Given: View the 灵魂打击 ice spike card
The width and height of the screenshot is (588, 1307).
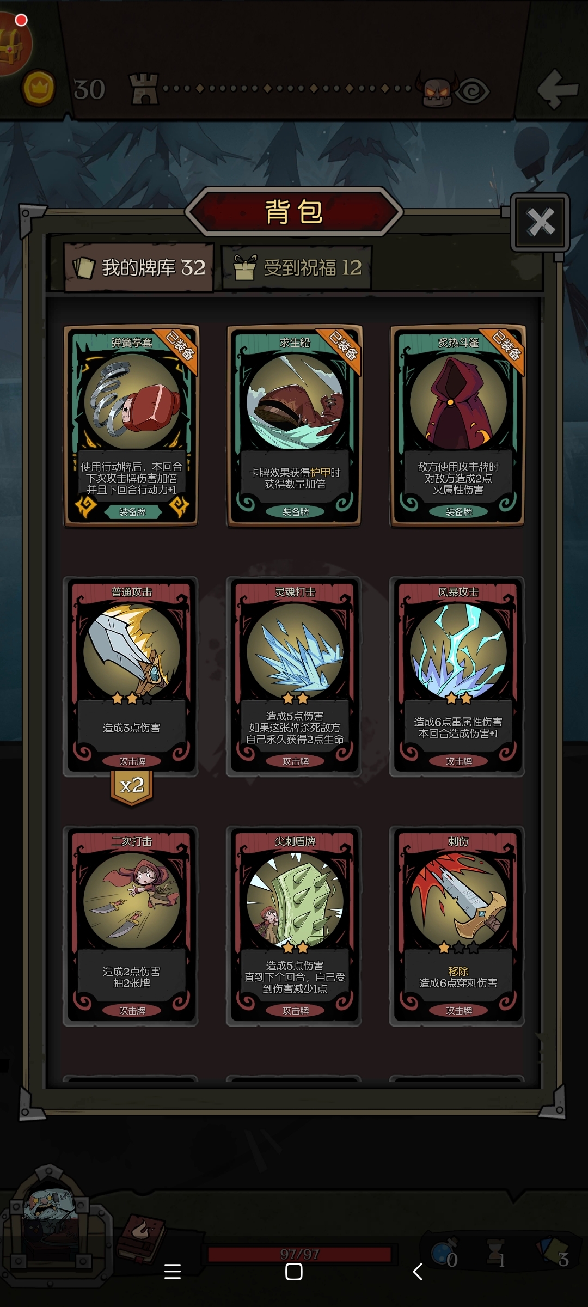Looking at the screenshot, I should (x=294, y=676).
